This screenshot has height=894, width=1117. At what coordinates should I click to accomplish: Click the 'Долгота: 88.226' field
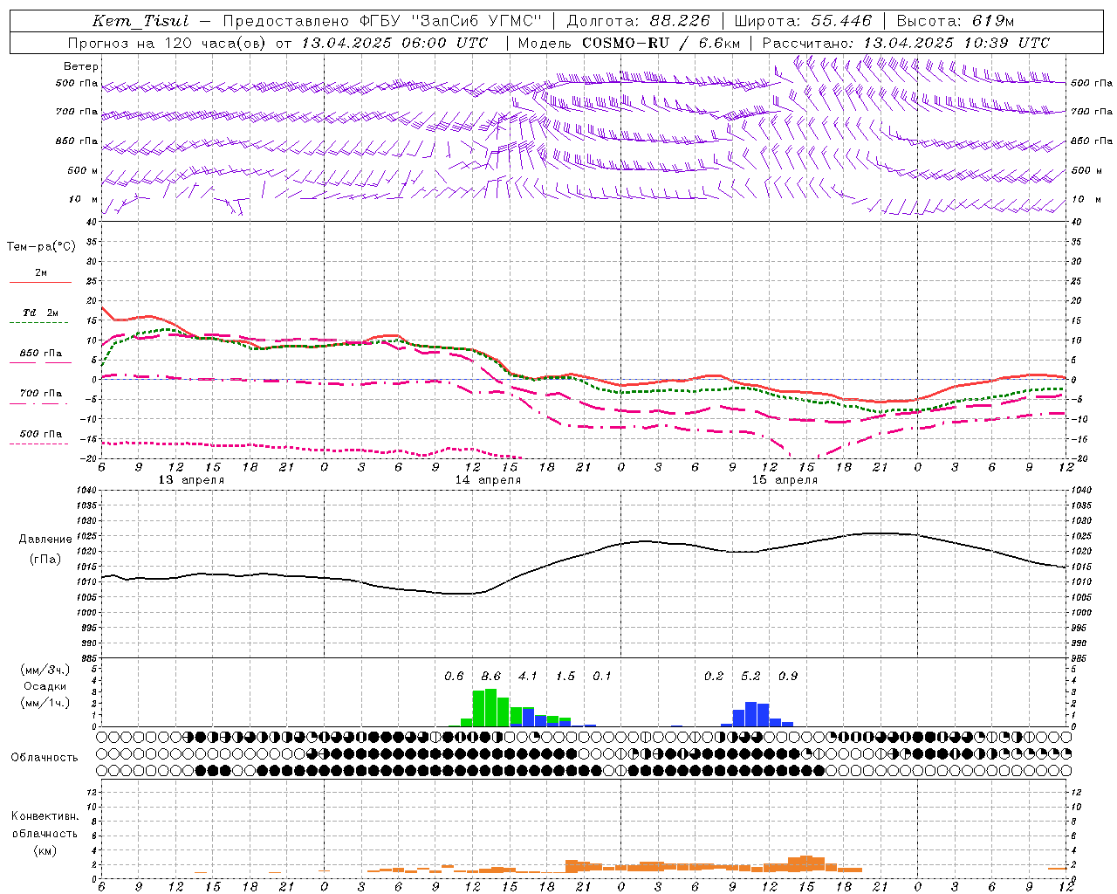tap(639, 21)
